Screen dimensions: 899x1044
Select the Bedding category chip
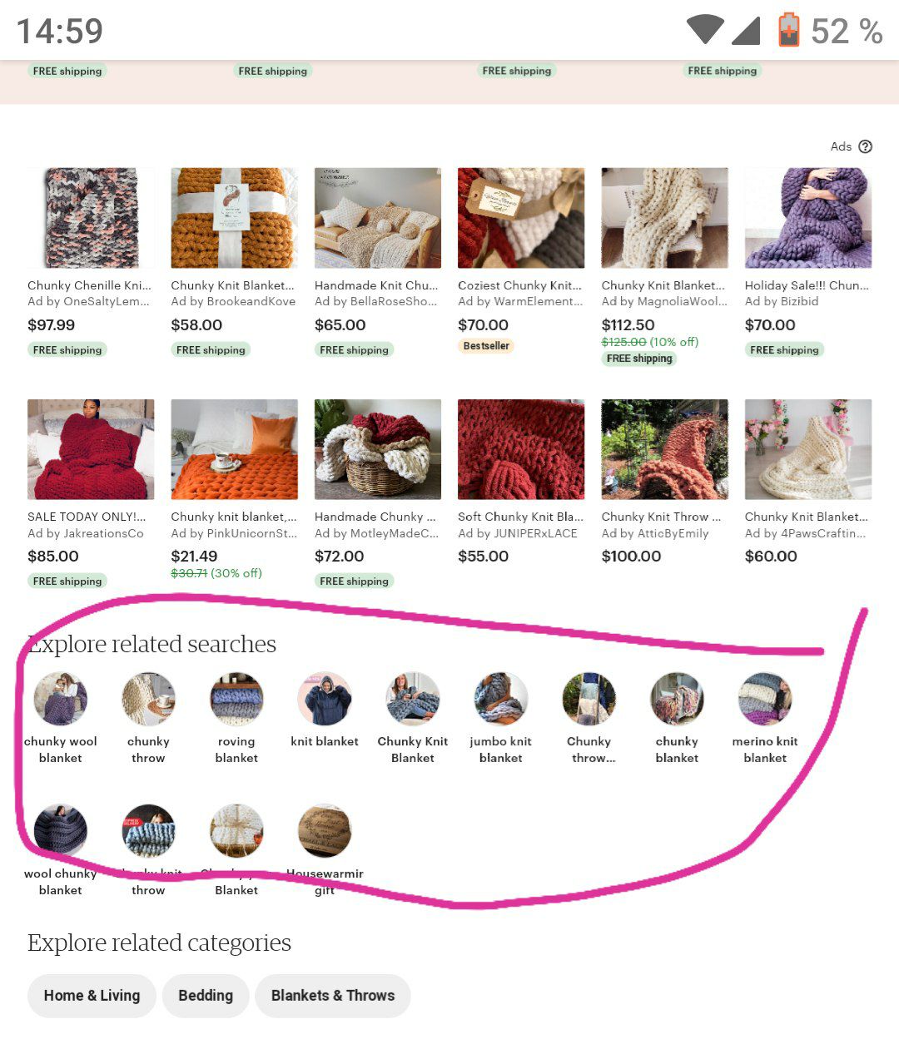tap(206, 996)
